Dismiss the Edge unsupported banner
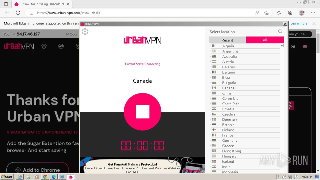Viewport: 320px width, 180px height. pos(314,23)
